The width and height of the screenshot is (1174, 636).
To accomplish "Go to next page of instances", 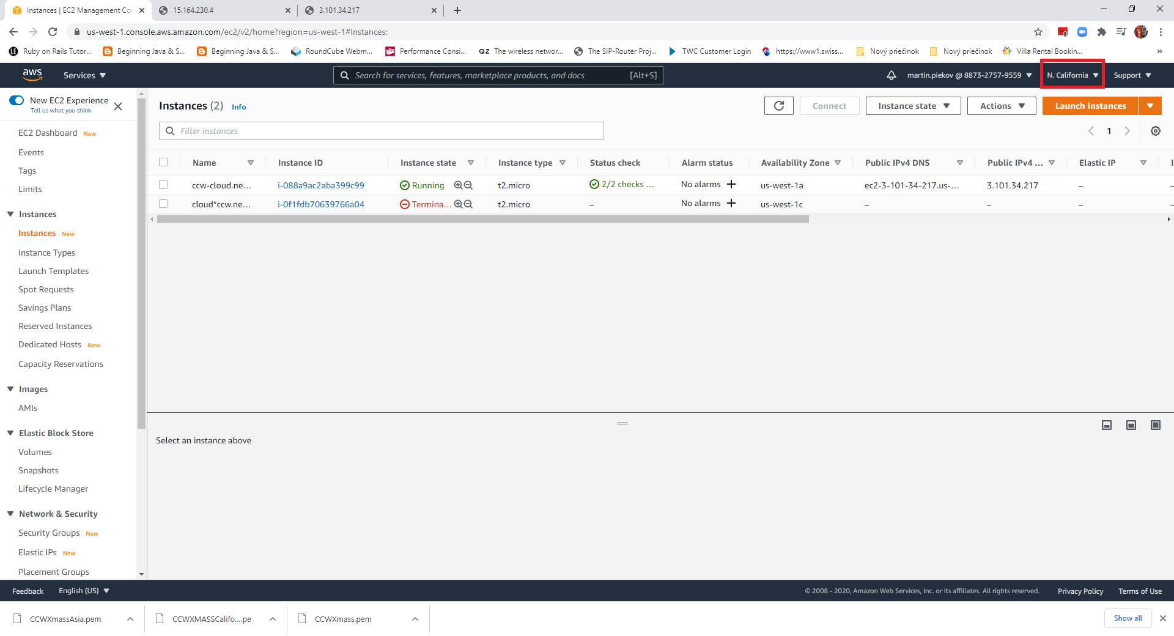I will pos(1128,131).
